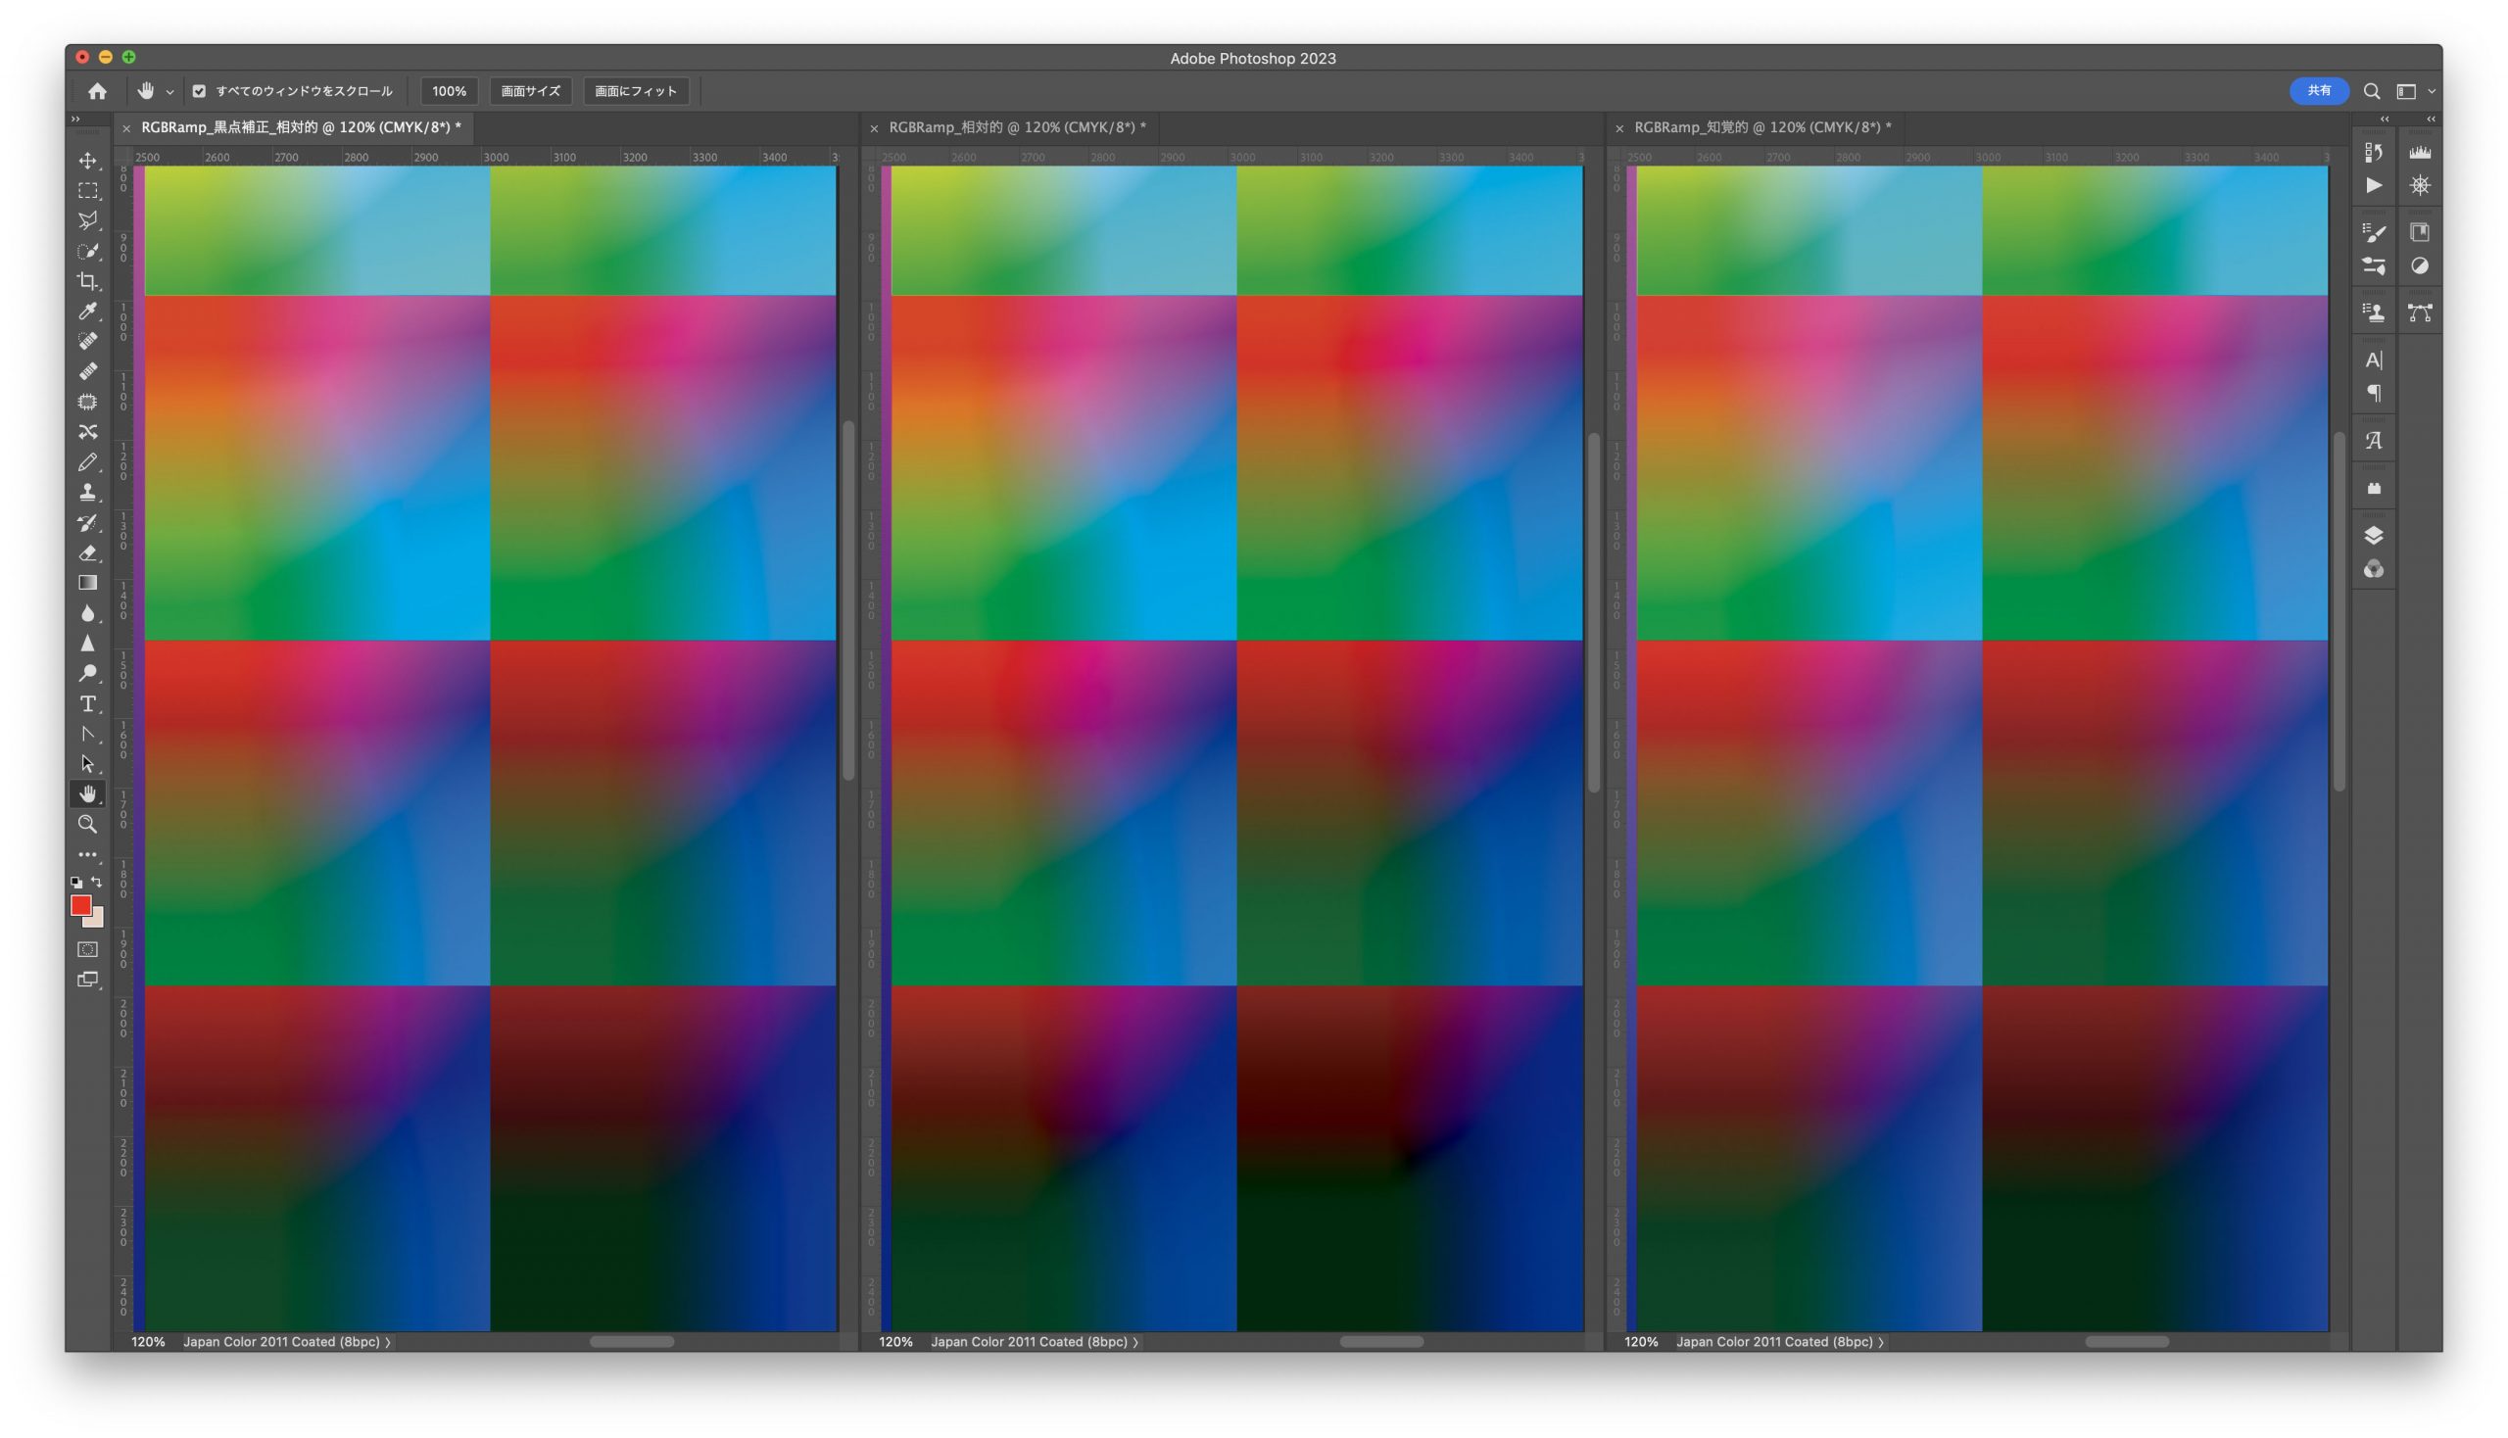Open the Clone Source stamp panel icon

(x=2374, y=313)
